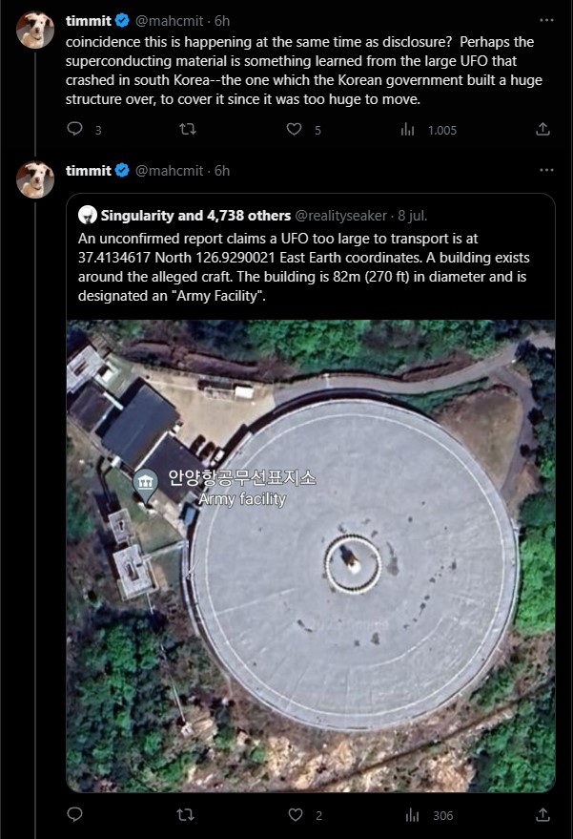
Task: Open more options on first tweet
Action: tap(546, 20)
